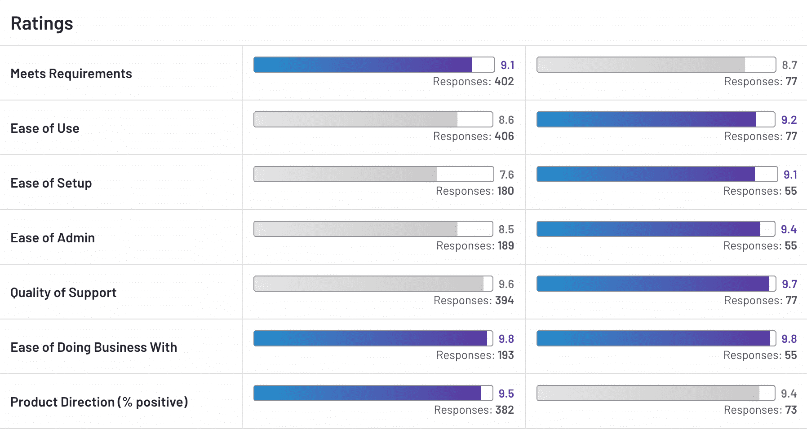Screen dimensions: 807x429
Task: Select the Ease of Doing Business With label
Action: (93, 347)
